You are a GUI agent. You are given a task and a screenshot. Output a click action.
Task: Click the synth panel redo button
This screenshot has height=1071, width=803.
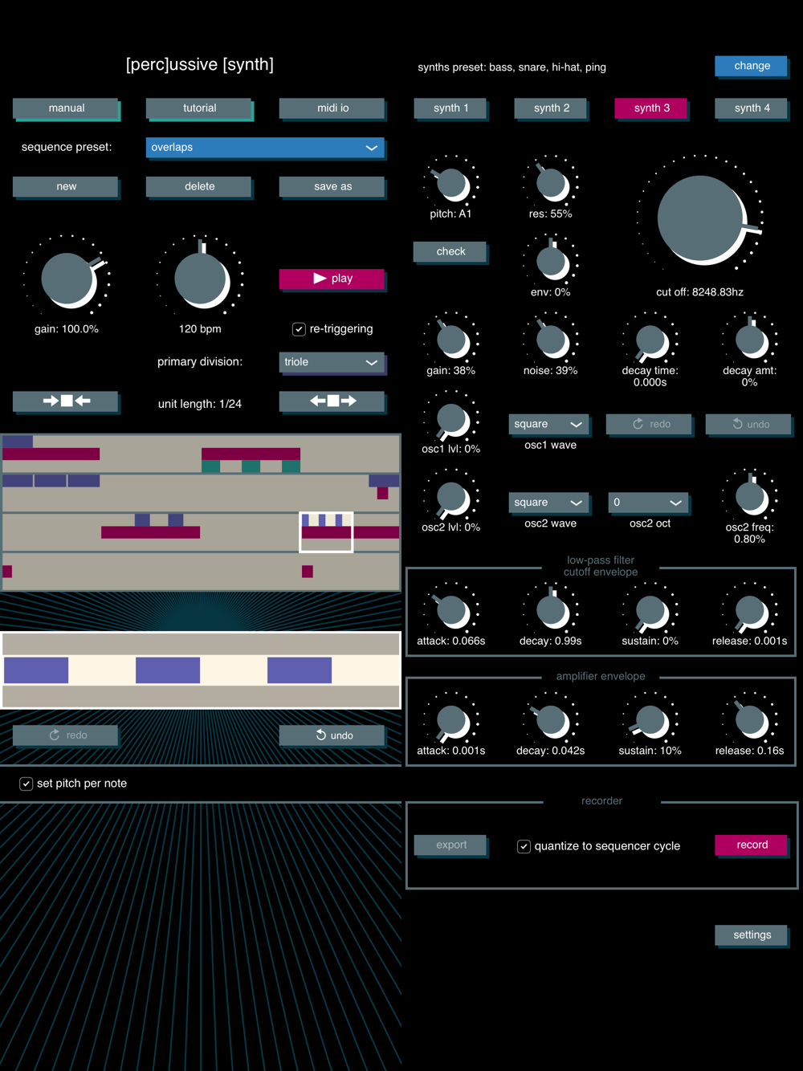pyautogui.click(x=650, y=424)
